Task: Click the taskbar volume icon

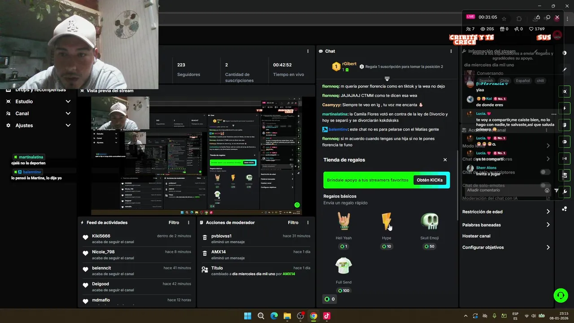Action: pyautogui.click(x=534, y=316)
